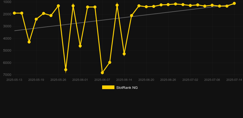Click the 2025-07-14 x-axis date label
Screen dimensions: 243x118
(x=234, y=80)
